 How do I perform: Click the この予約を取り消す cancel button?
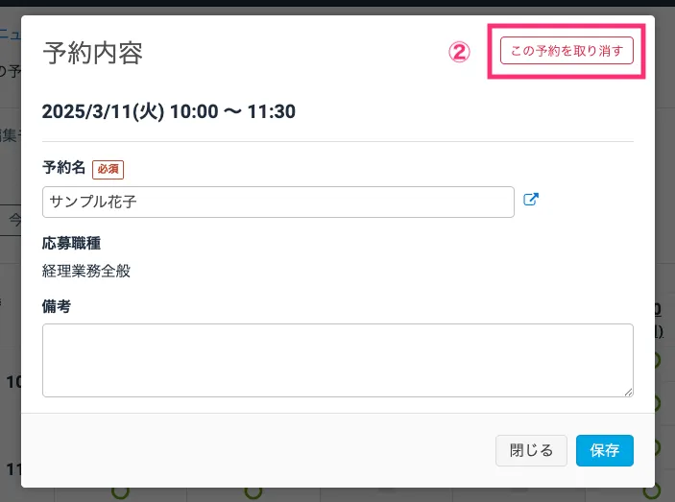[x=567, y=51]
